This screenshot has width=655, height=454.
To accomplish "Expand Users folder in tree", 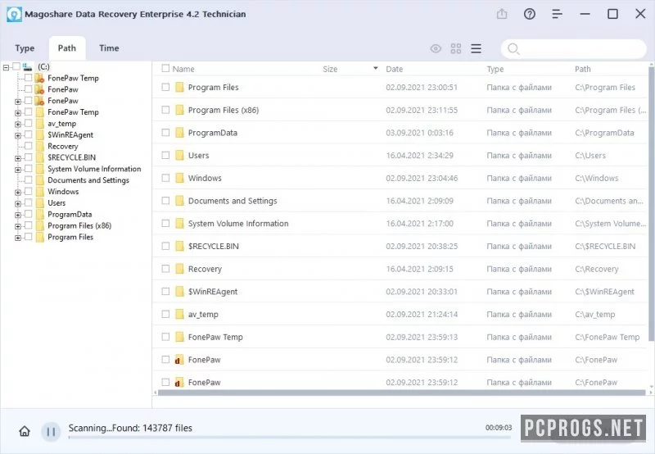I will pos(17,203).
